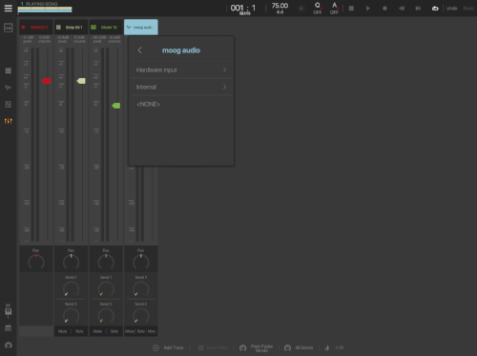Open the step sequencer view in sidebar
Screen dimensions: 477x356
[x=9, y=104]
